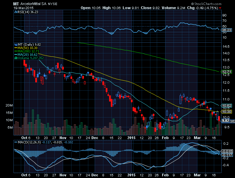
Task: Click the NYSE exchange label
Action: (53, 4)
